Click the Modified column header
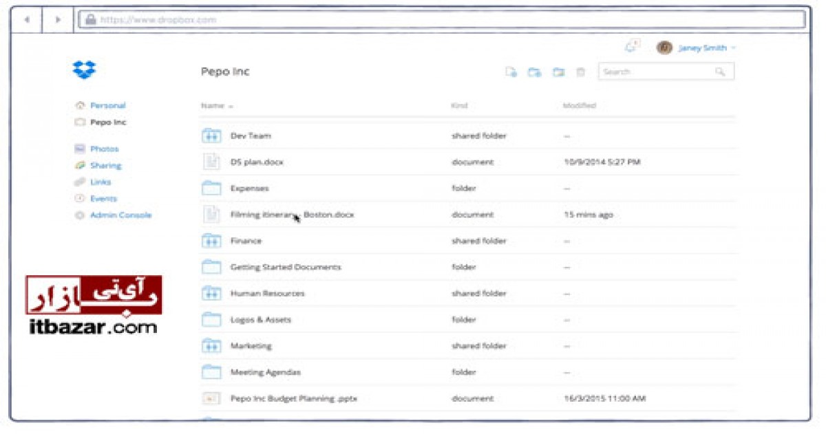This screenshot has height=434, width=826. coord(579,106)
